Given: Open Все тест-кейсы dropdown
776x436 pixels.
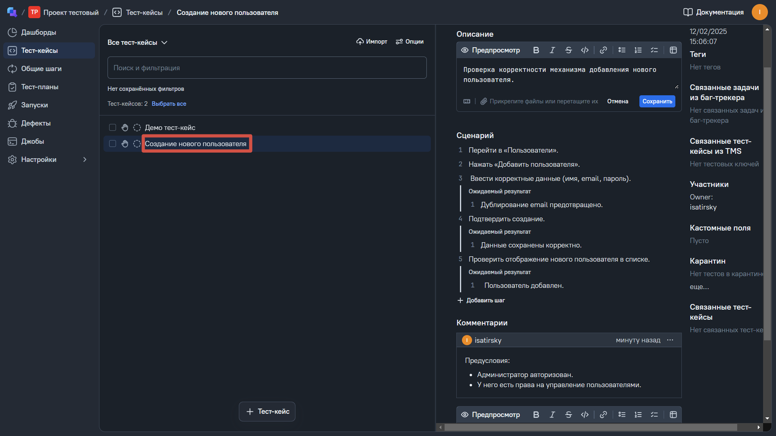Looking at the screenshot, I should coord(137,42).
